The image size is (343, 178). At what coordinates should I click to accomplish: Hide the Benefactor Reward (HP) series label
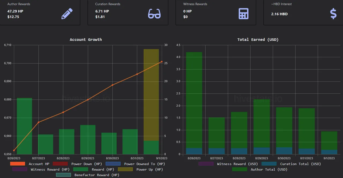pos(97,175)
